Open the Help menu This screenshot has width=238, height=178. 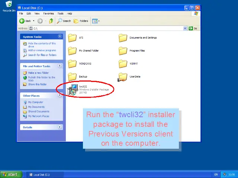pos(70,14)
